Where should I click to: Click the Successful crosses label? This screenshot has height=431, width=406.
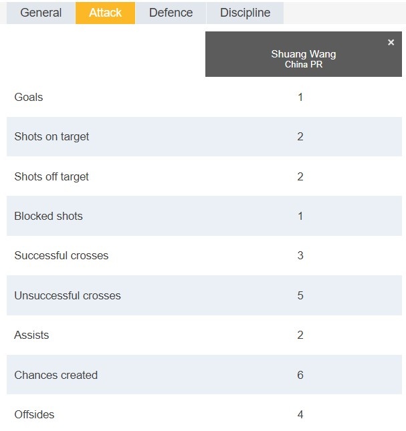[62, 256]
